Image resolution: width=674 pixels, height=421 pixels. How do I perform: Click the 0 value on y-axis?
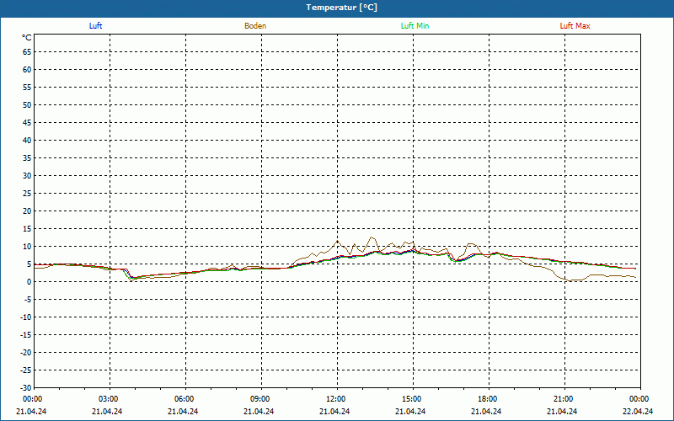pos(29,282)
